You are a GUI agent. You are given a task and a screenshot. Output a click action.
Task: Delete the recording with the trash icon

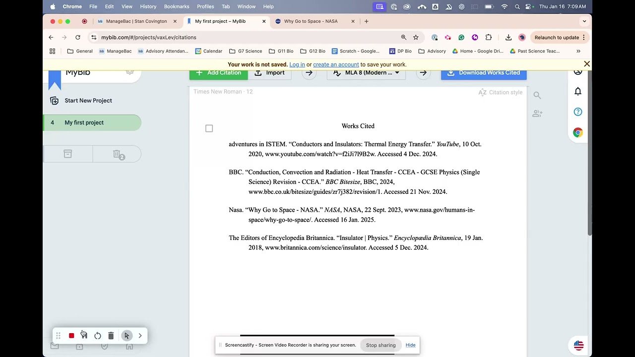point(111,336)
